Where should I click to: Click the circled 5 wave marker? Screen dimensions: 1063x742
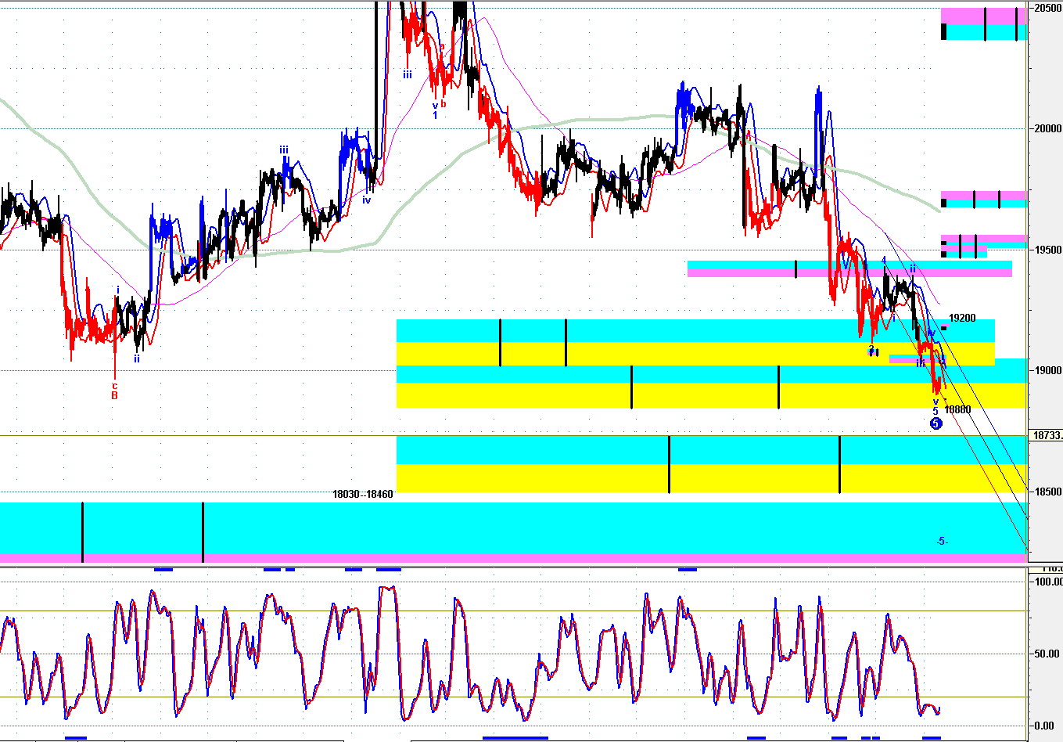[x=936, y=423]
